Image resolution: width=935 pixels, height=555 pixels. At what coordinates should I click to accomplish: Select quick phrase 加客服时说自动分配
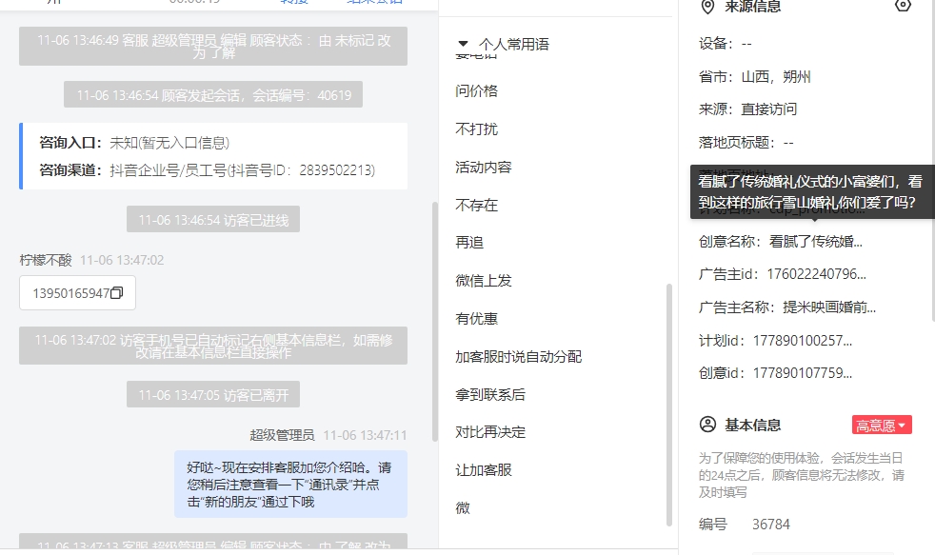coord(518,356)
